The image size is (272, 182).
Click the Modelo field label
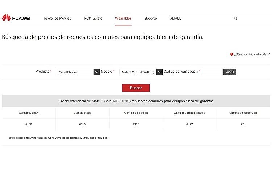pyautogui.click(x=107, y=72)
